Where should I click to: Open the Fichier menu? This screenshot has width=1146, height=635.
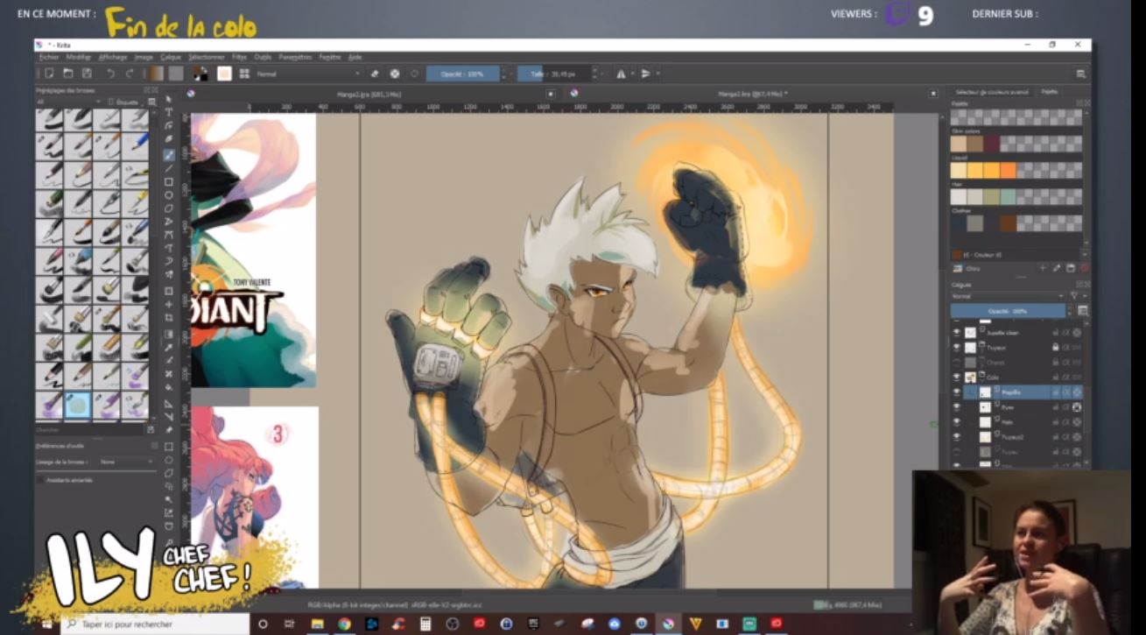coord(49,56)
